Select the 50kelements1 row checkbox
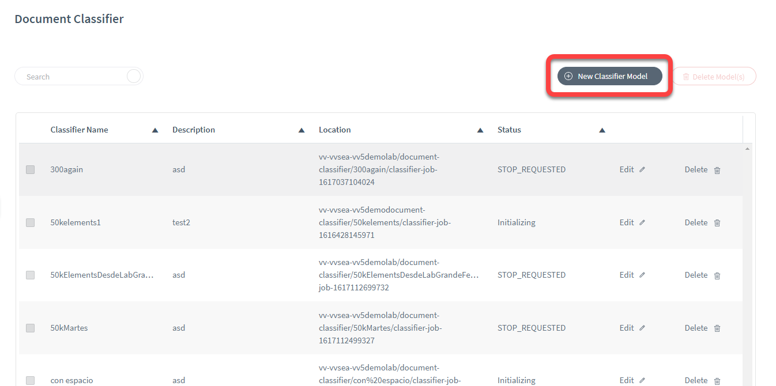Image resolution: width=776 pixels, height=386 pixels. 30,222
